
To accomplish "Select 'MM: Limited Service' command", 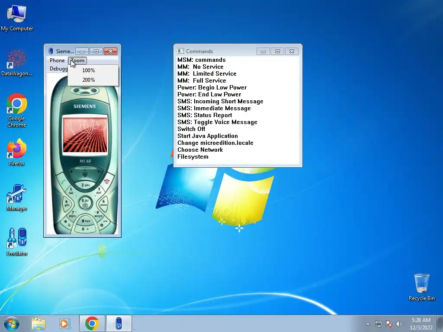I will pyautogui.click(x=207, y=73).
